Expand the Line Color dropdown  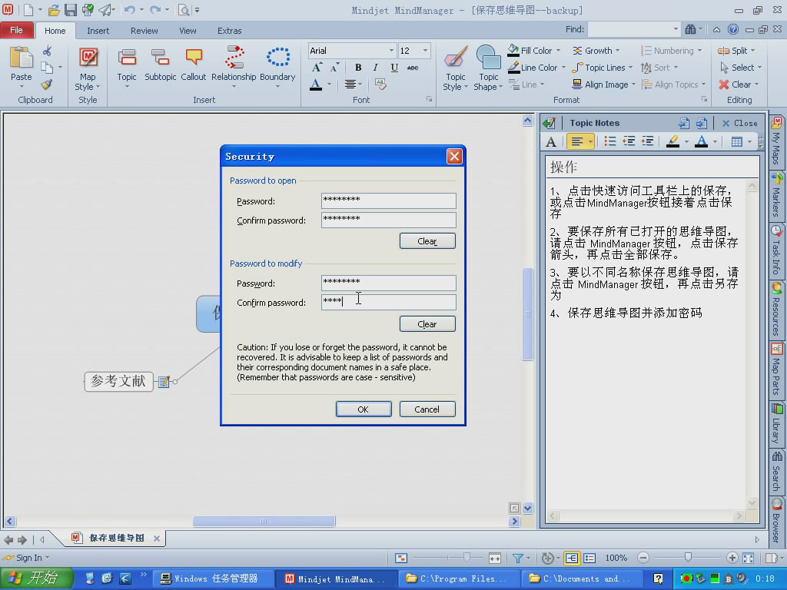point(563,68)
